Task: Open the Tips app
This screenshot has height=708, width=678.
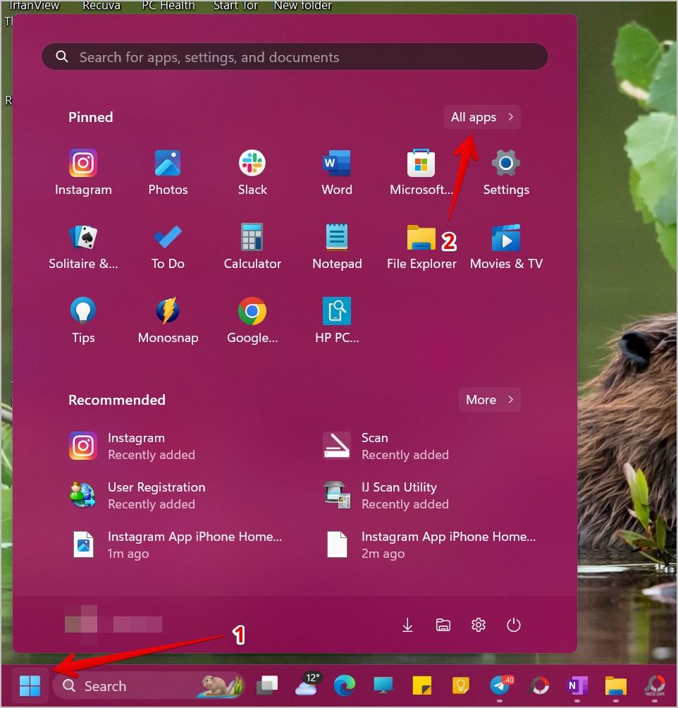Action: [83, 320]
